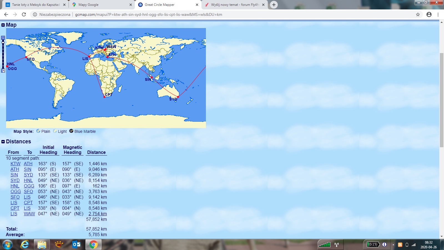
Task: Bookmark this page with the star
Action: (418, 14)
